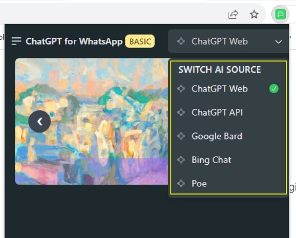Screen dimensions: 296x238
Task: Switch AI source to Google Bard
Action: point(228,136)
